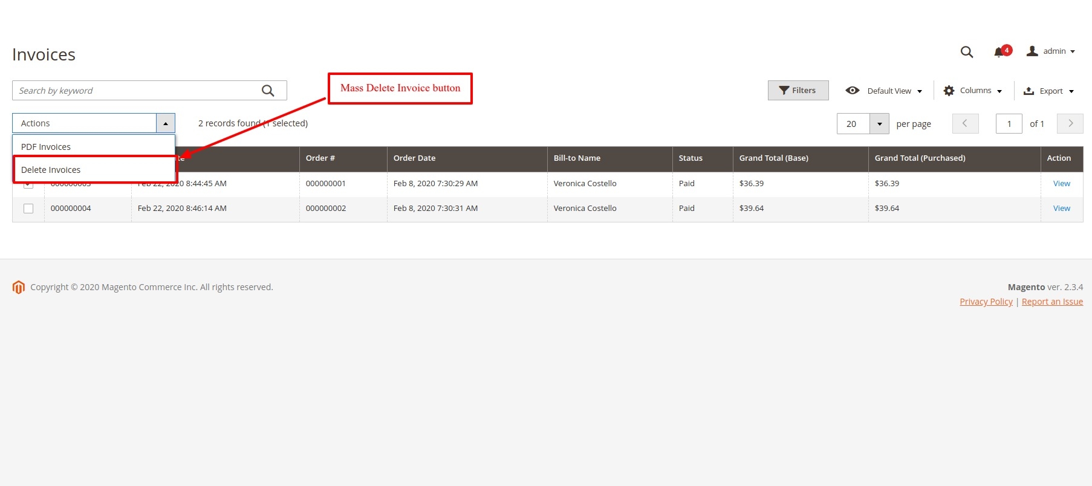The height and width of the screenshot is (486, 1092).
Task: Open the Filters panel
Action: [798, 90]
